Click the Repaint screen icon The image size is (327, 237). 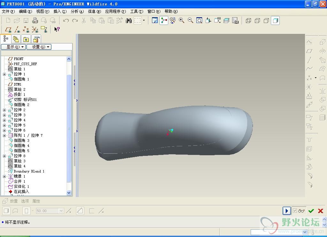click(x=155, y=20)
